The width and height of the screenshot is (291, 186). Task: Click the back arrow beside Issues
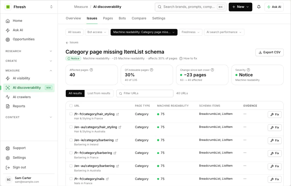(67, 43)
